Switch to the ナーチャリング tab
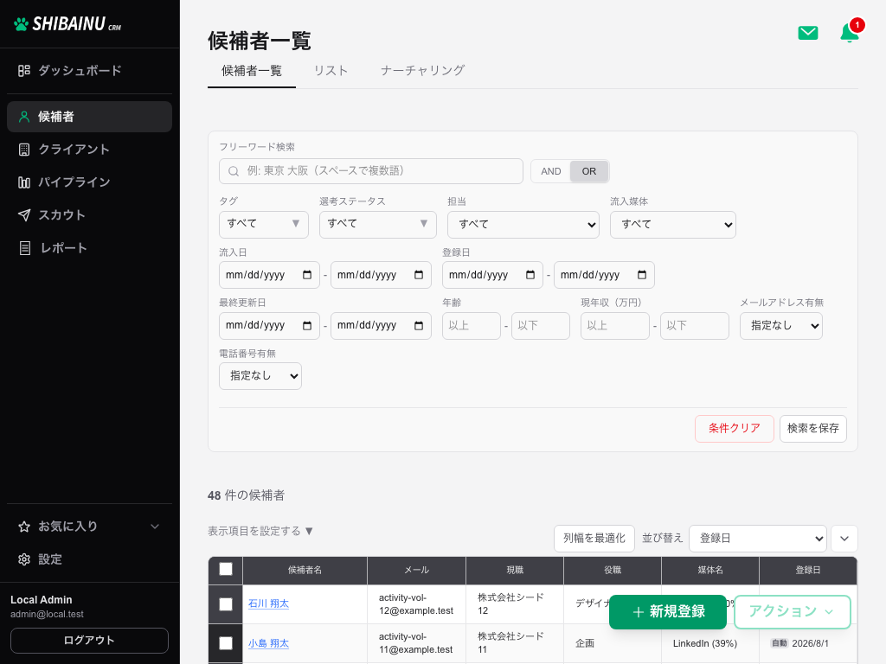886x664 pixels. 422,71
